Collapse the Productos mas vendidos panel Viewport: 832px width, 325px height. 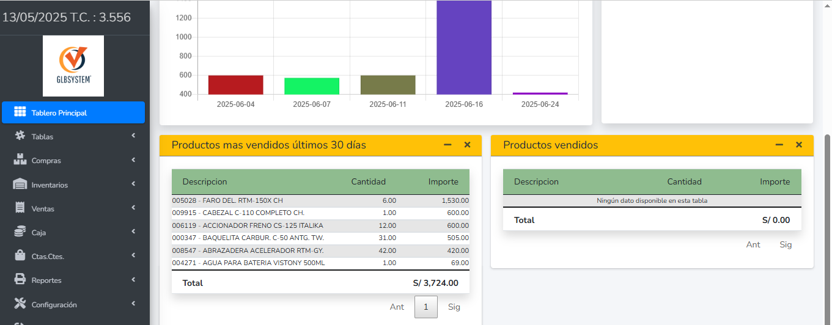pyautogui.click(x=447, y=145)
